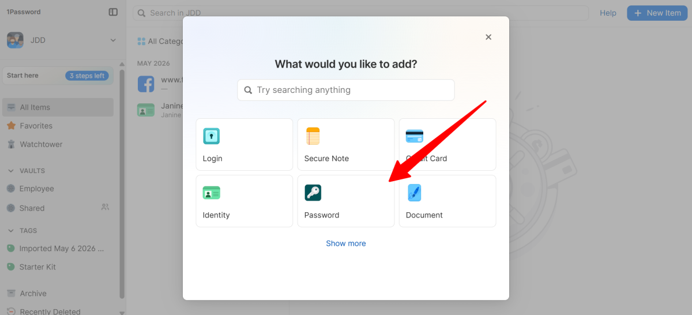The height and width of the screenshot is (315, 692).
Task: Open Recently Deleted in sidebar
Action: point(58,312)
